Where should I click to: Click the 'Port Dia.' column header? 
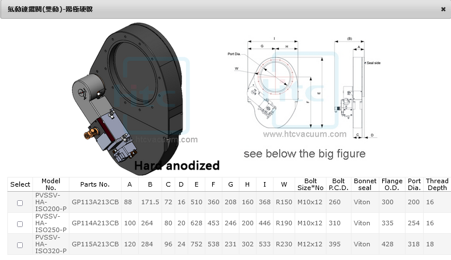click(415, 184)
